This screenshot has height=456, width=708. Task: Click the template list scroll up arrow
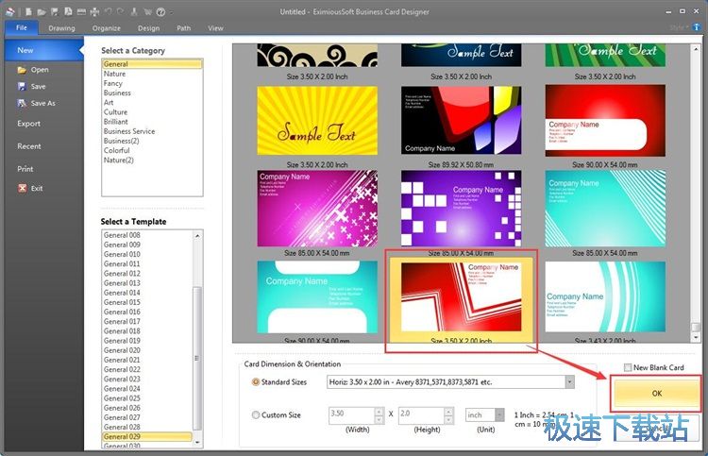coord(197,236)
